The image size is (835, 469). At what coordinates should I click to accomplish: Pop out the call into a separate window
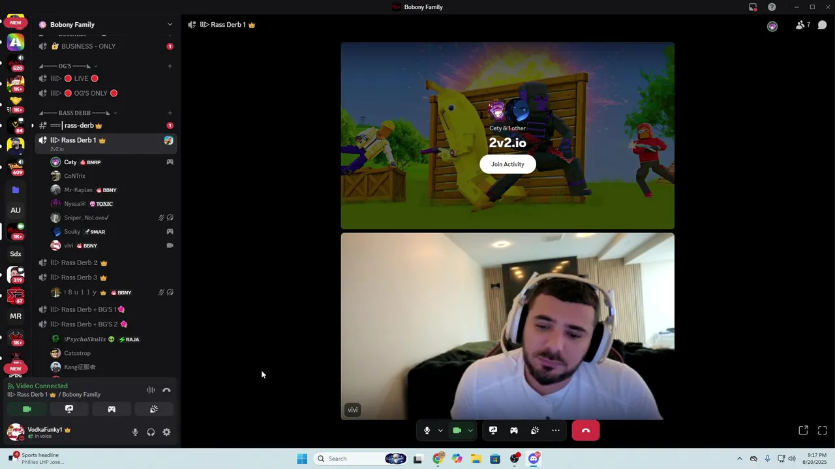point(804,431)
